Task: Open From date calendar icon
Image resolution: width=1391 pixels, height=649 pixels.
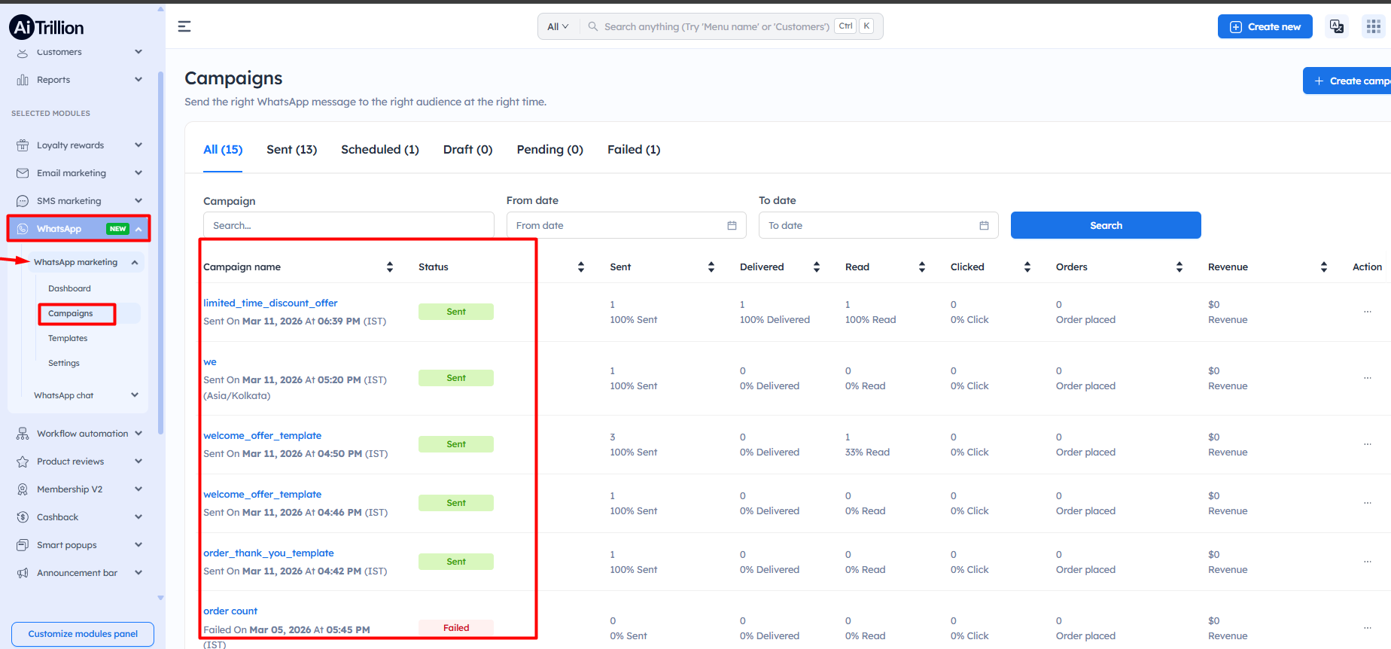Action: click(731, 225)
